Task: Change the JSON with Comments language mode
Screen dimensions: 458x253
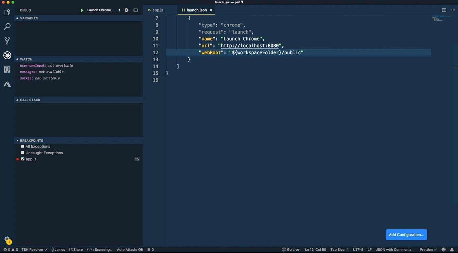Action: point(394,250)
